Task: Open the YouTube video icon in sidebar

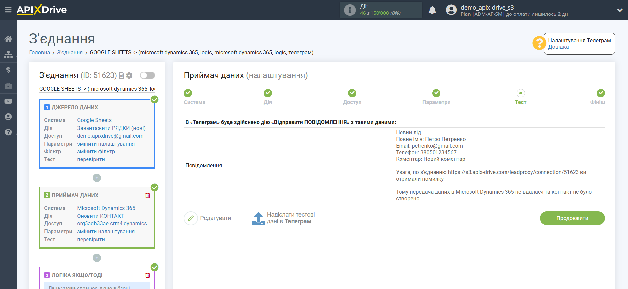Action: (x=8, y=101)
